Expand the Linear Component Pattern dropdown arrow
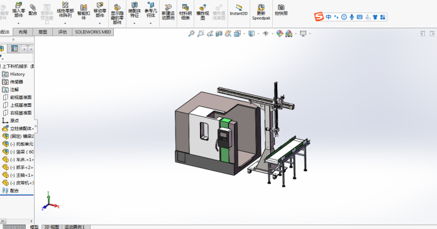The image size is (437, 229). coord(65,24)
